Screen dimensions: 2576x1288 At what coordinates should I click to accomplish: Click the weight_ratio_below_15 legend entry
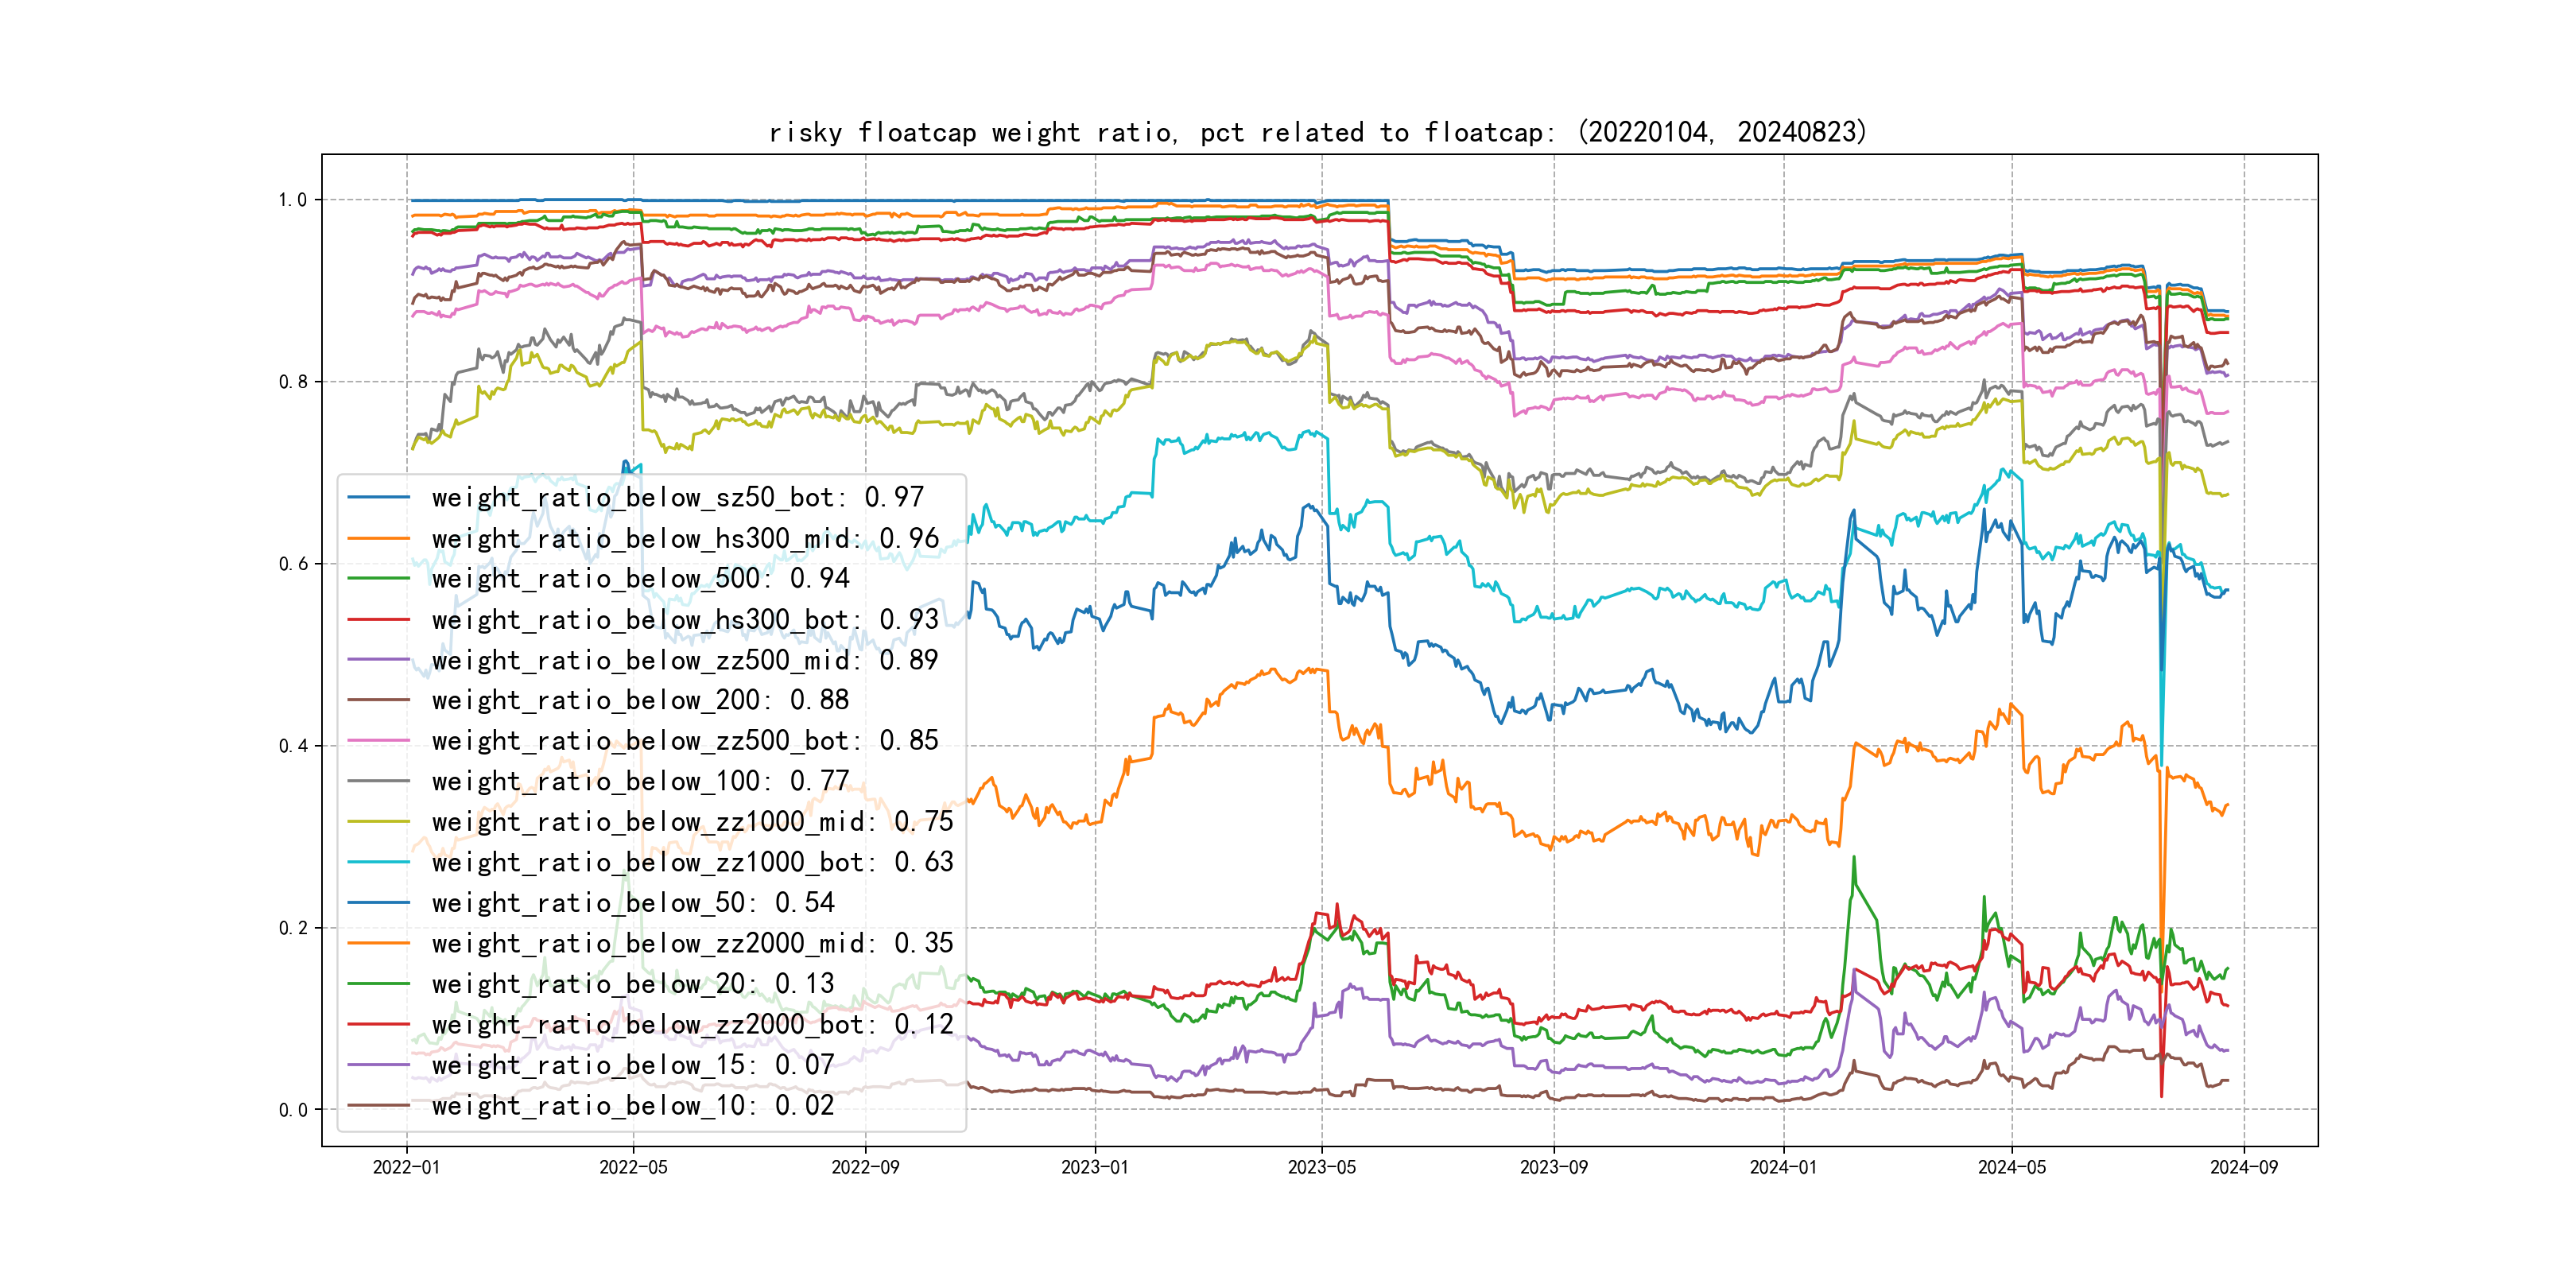tap(632, 1065)
